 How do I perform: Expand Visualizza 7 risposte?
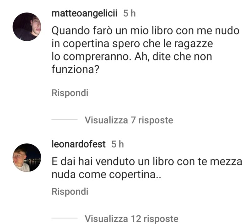pos(129,120)
